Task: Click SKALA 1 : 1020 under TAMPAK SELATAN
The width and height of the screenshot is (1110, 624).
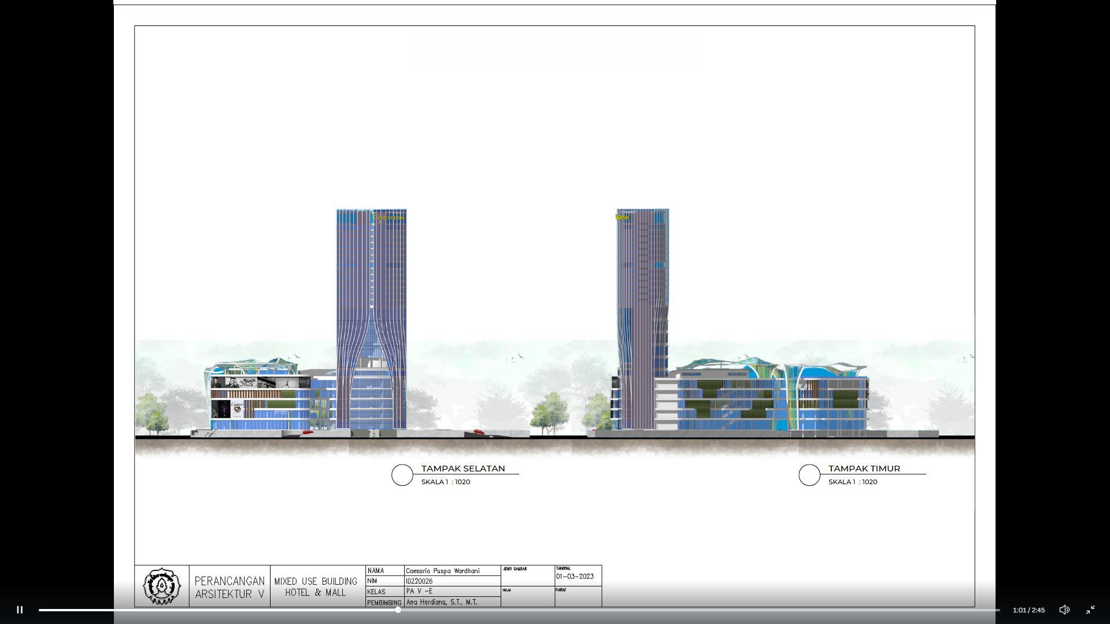Action: click(446, 482)
